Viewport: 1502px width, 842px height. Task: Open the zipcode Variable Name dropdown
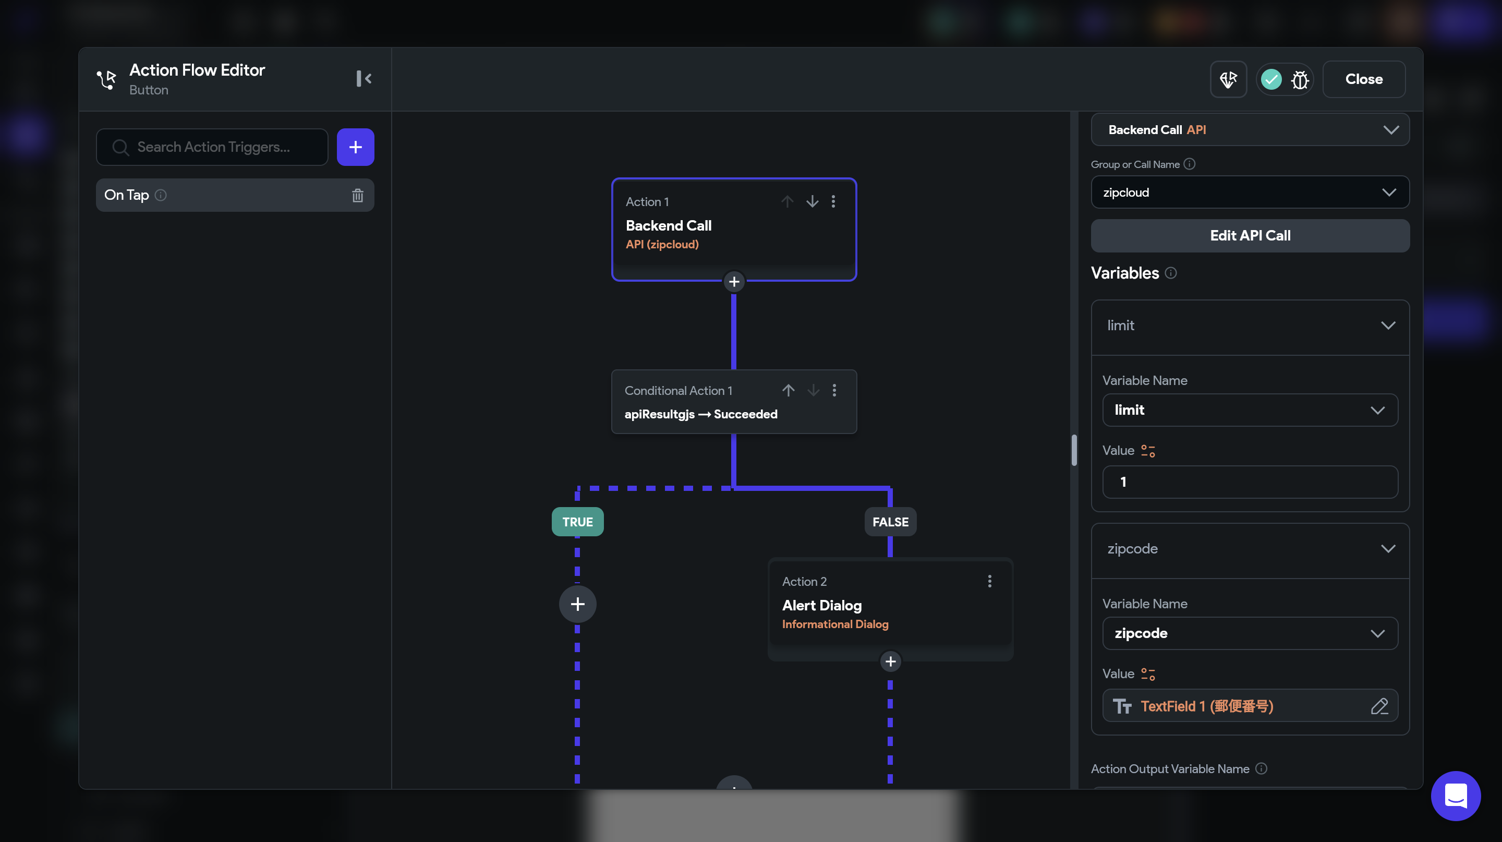point(1250,633)
